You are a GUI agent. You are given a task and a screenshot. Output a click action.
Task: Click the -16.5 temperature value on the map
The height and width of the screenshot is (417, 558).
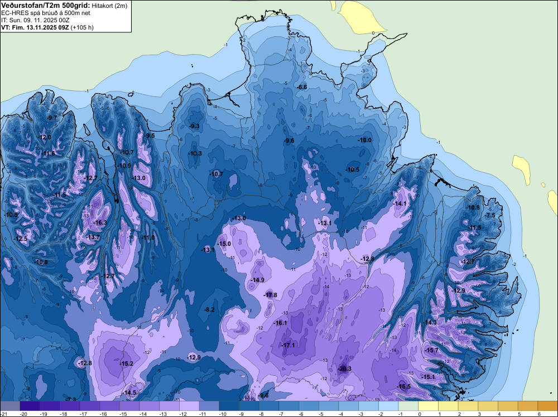tap(404, 387)
